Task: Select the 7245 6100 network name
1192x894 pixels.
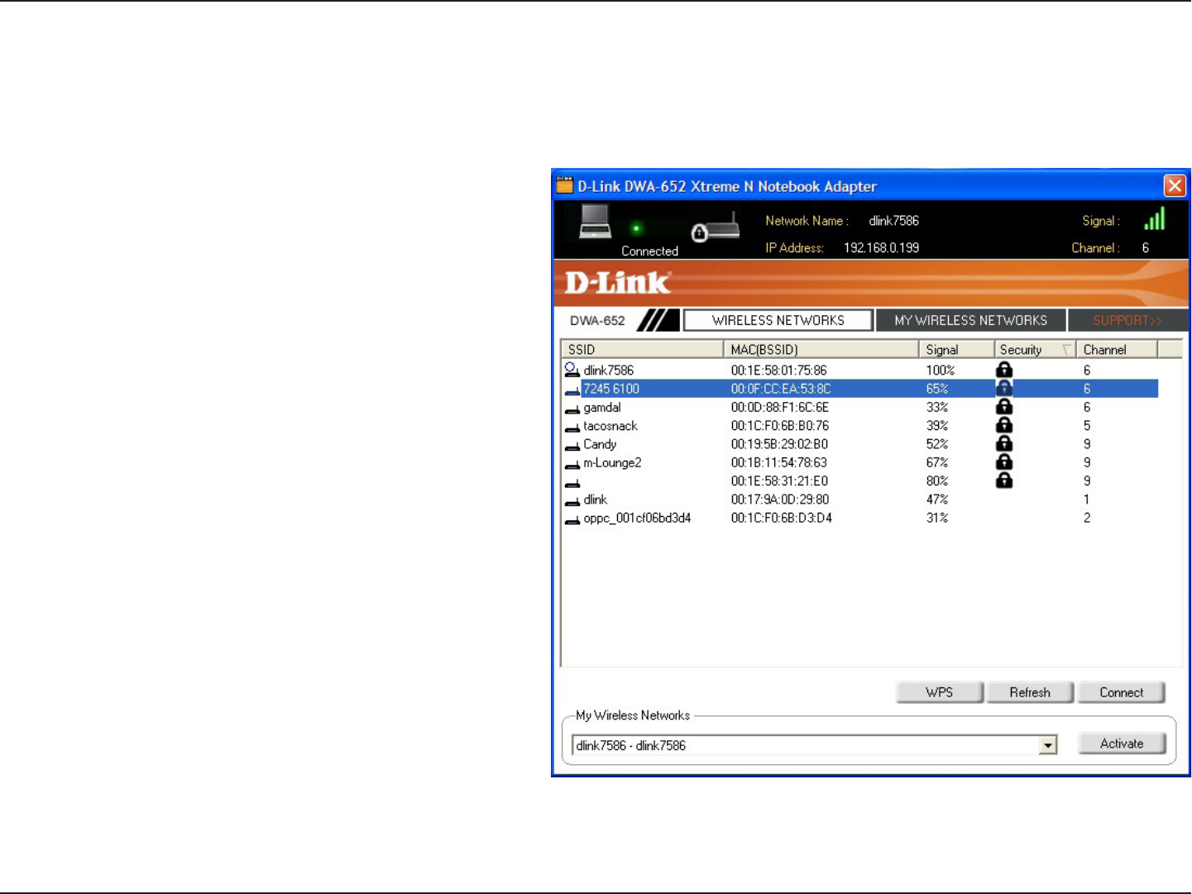Action: point(611,389)
